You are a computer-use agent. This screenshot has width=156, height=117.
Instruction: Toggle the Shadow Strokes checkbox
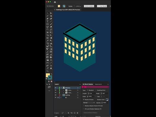click(84, 99)
